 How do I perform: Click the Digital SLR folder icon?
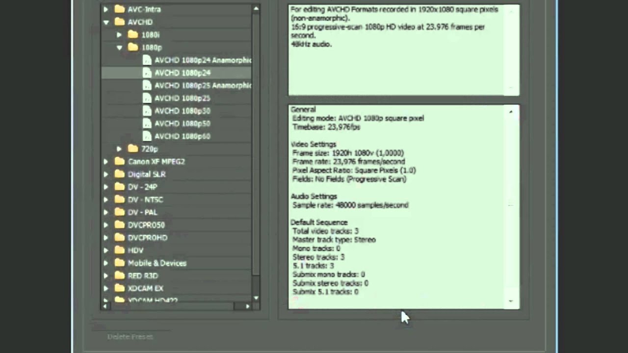pos(120,174)
